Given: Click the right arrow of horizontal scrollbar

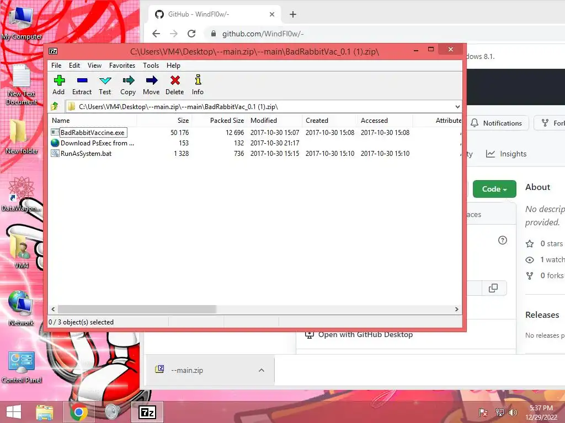Looking at the screenshot, I should coord(456,309).
